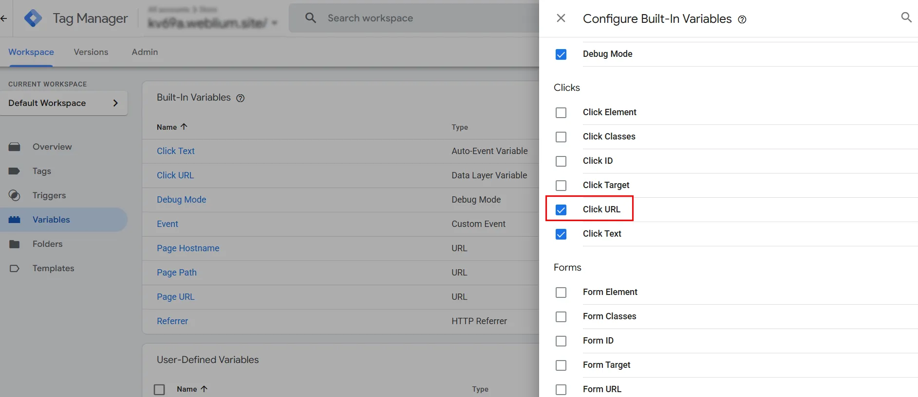Click help icon next to Built-In Variables heading
The image size is (918, 397).
[240, 98]
